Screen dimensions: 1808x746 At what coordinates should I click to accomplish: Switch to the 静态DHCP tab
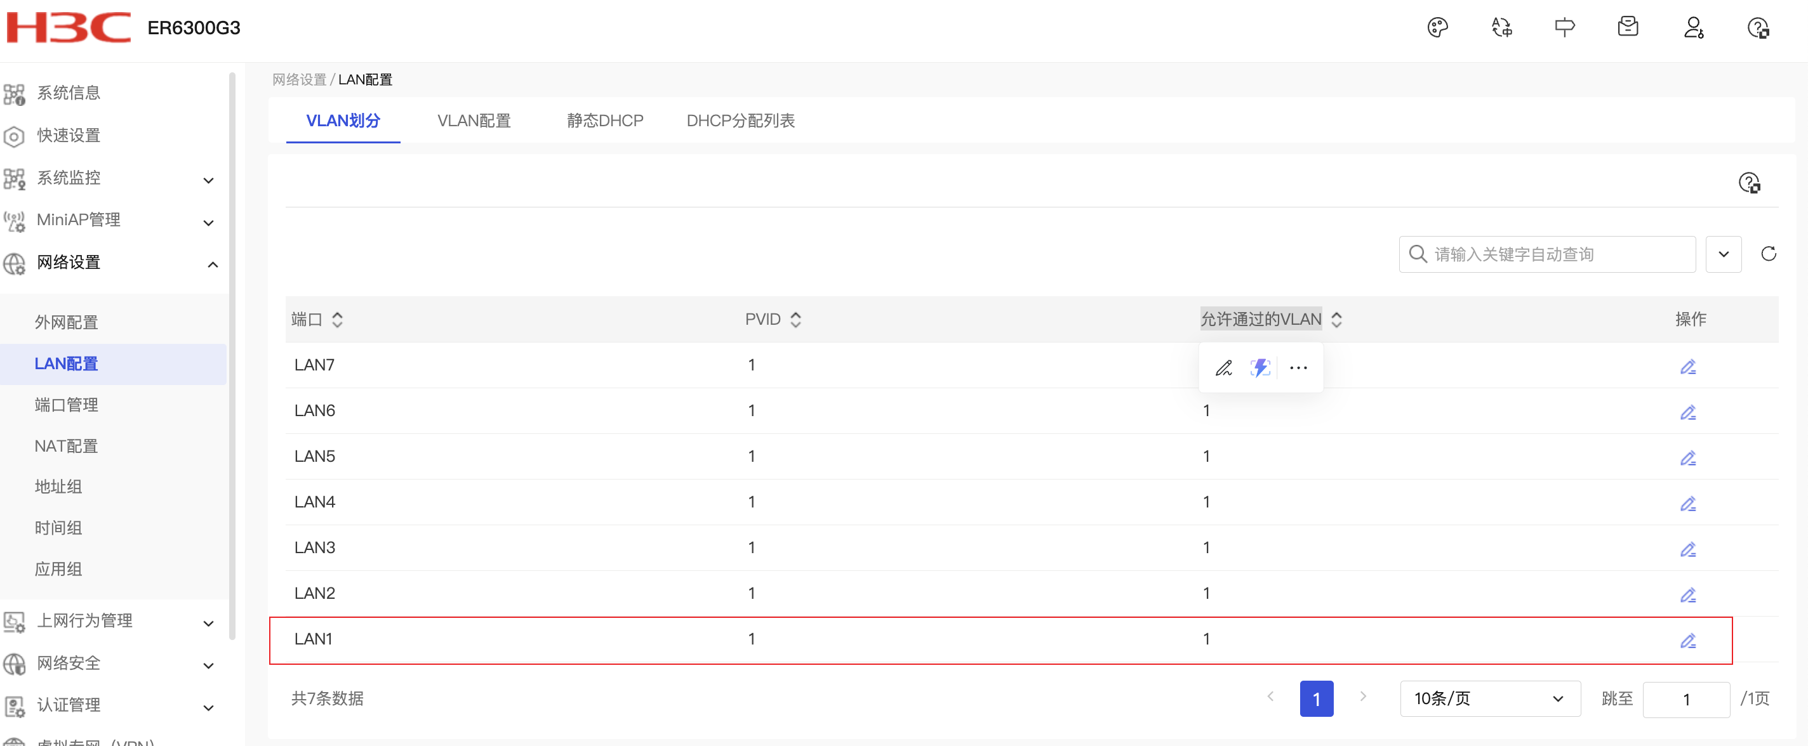tap(604, 121)
